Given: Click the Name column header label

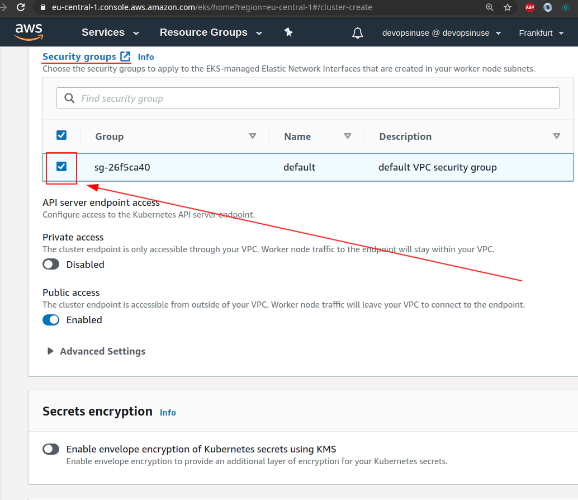Looking at the screenshot, I should tap(297, 136).
